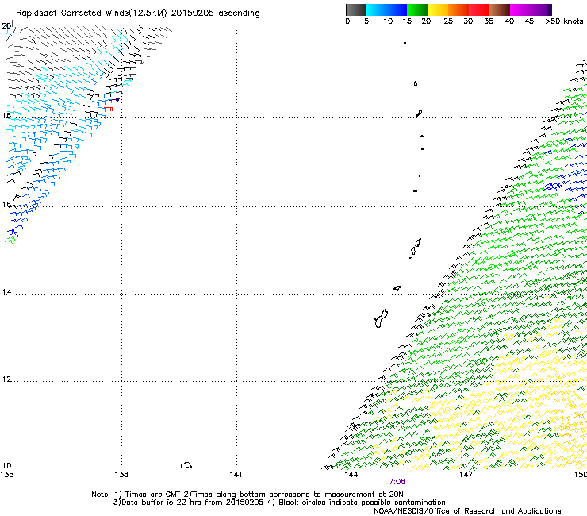
Task: Click the '25' label on the knots legend
Action: [448, 21]
